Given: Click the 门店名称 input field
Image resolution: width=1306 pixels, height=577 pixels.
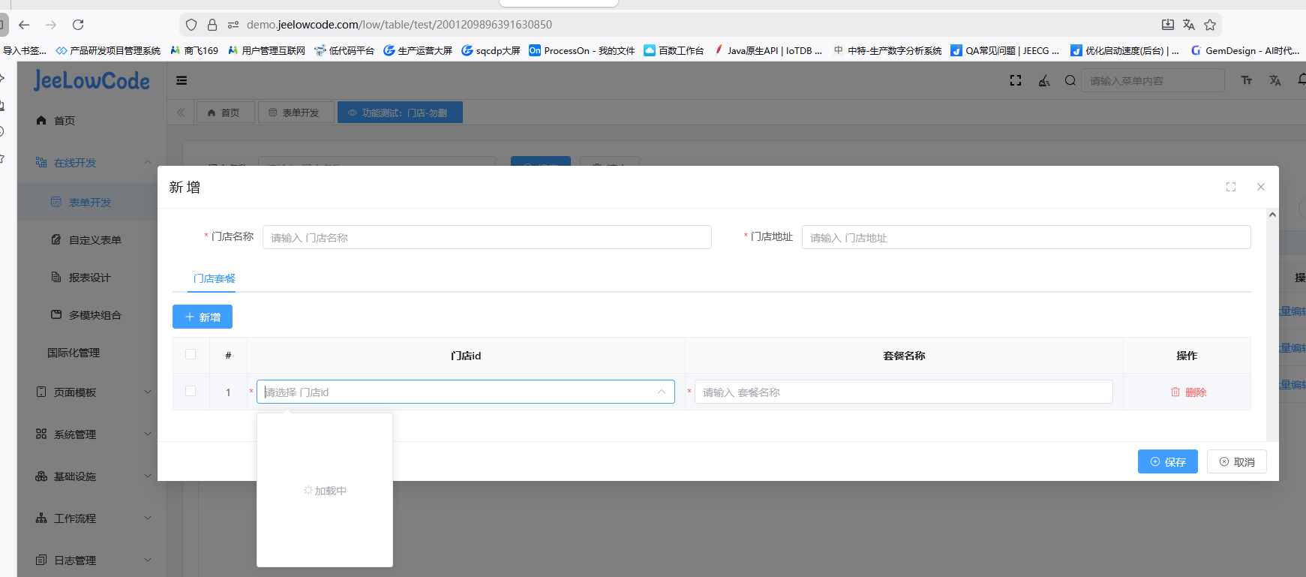Looking at the screenshot, I should click(486, 238).
